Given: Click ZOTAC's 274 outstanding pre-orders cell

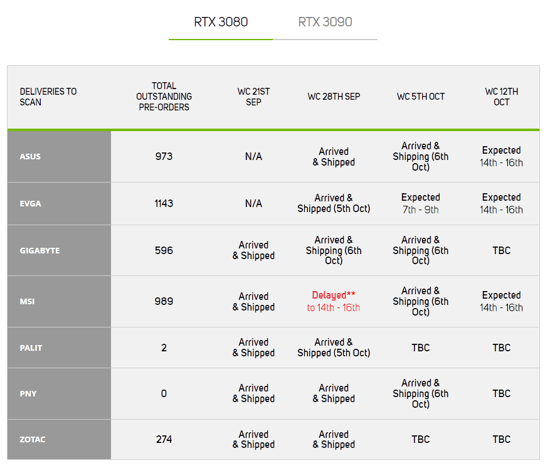Looking at the screenshot, I should (x=164, y=439).
